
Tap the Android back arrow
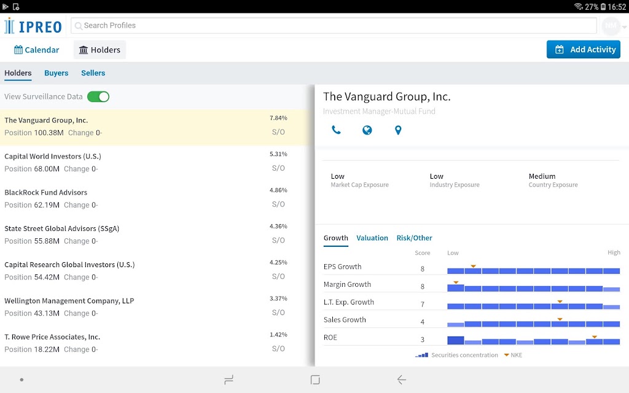pyautogui.click(x=402, y=379)
